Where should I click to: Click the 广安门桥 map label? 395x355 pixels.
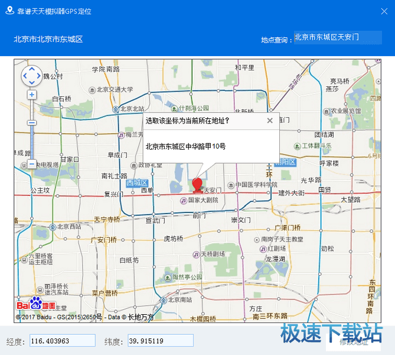103,240
